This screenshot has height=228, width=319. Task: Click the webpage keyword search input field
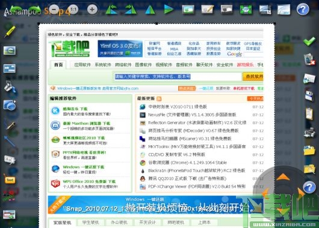tap(178, 76)
